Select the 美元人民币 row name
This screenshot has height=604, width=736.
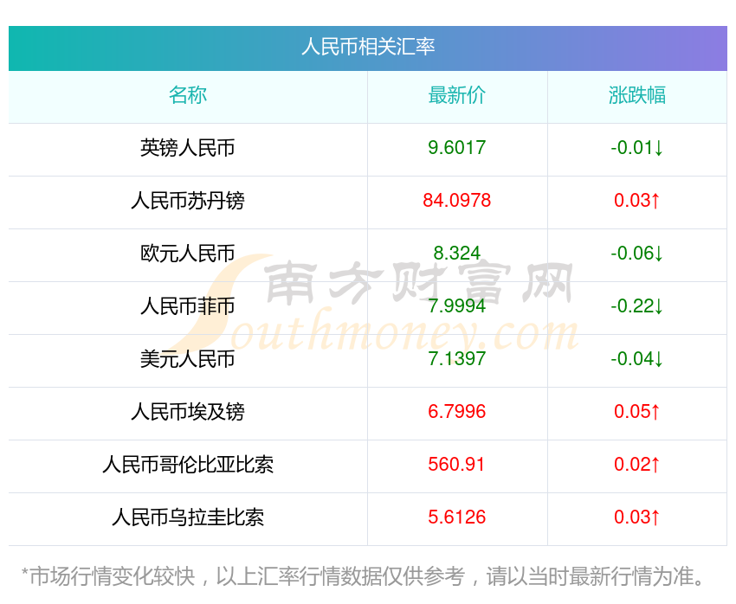[188, 359]
